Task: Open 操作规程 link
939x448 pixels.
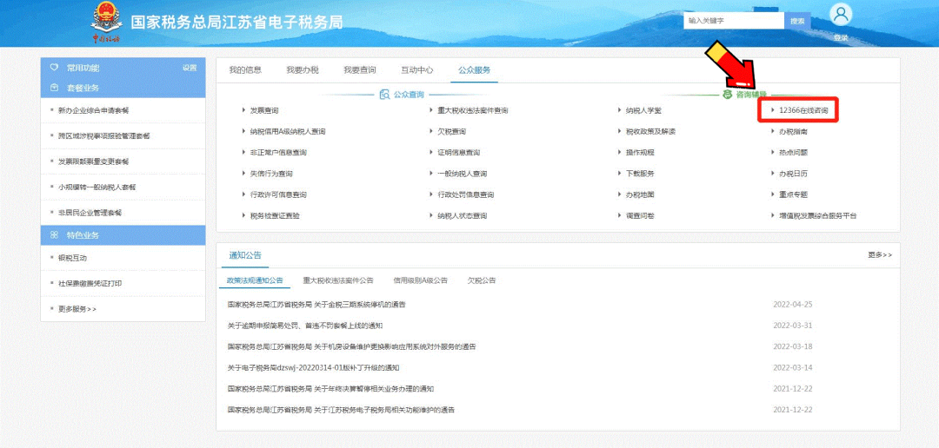Action: 640,153
